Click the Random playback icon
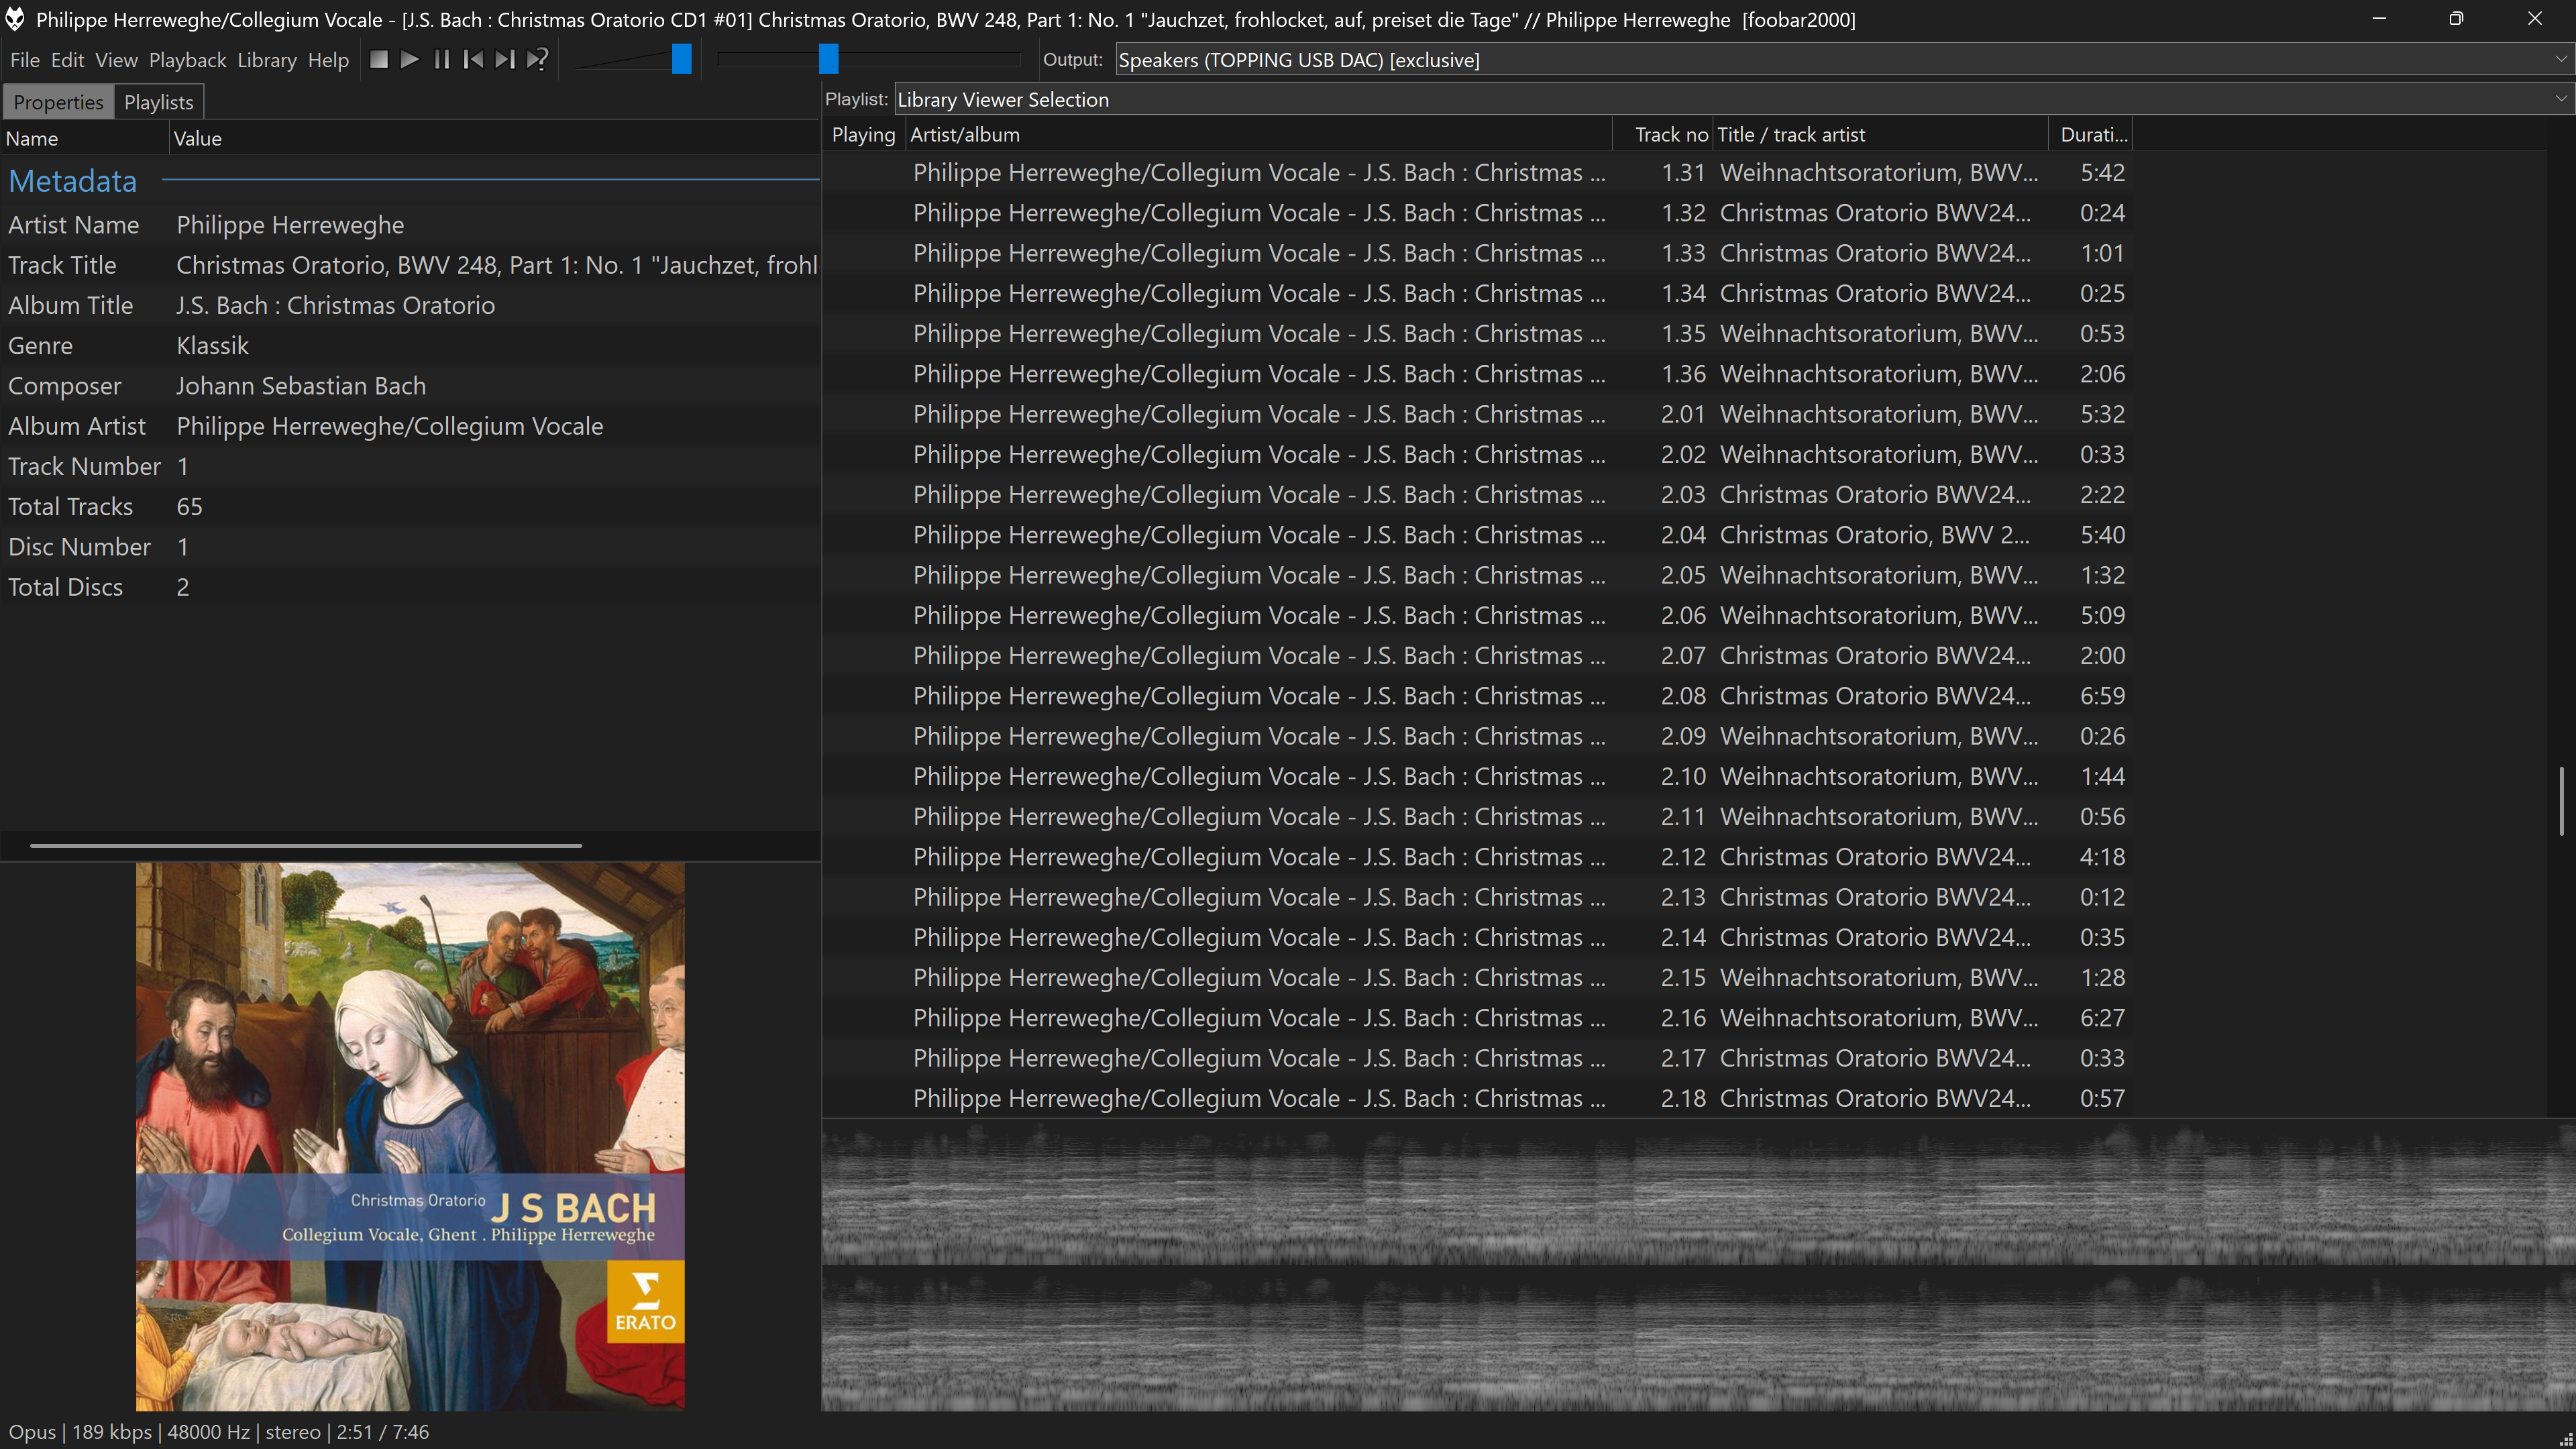 click(x=537, y=60)
